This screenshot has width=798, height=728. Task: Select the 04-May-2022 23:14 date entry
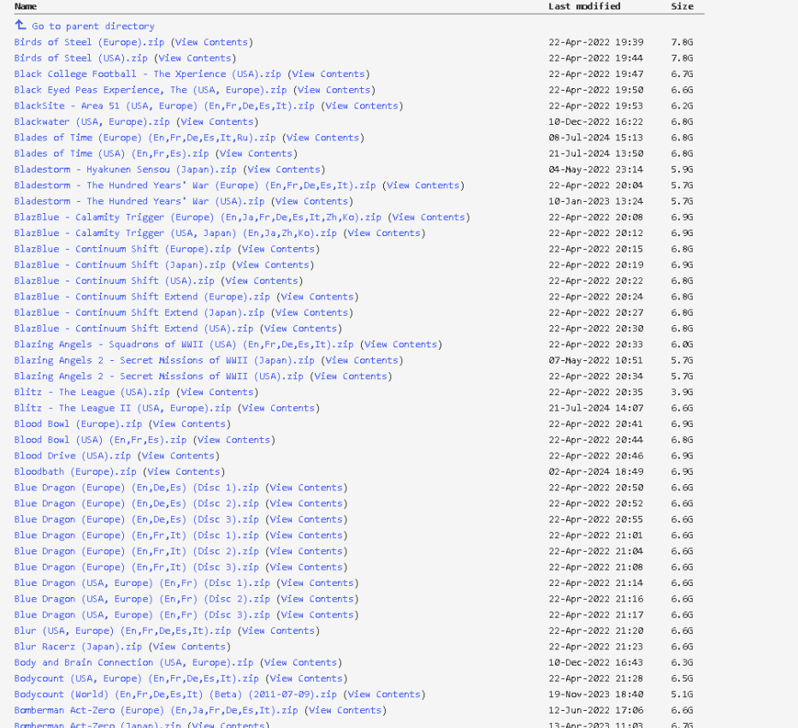tap(596, 169)
